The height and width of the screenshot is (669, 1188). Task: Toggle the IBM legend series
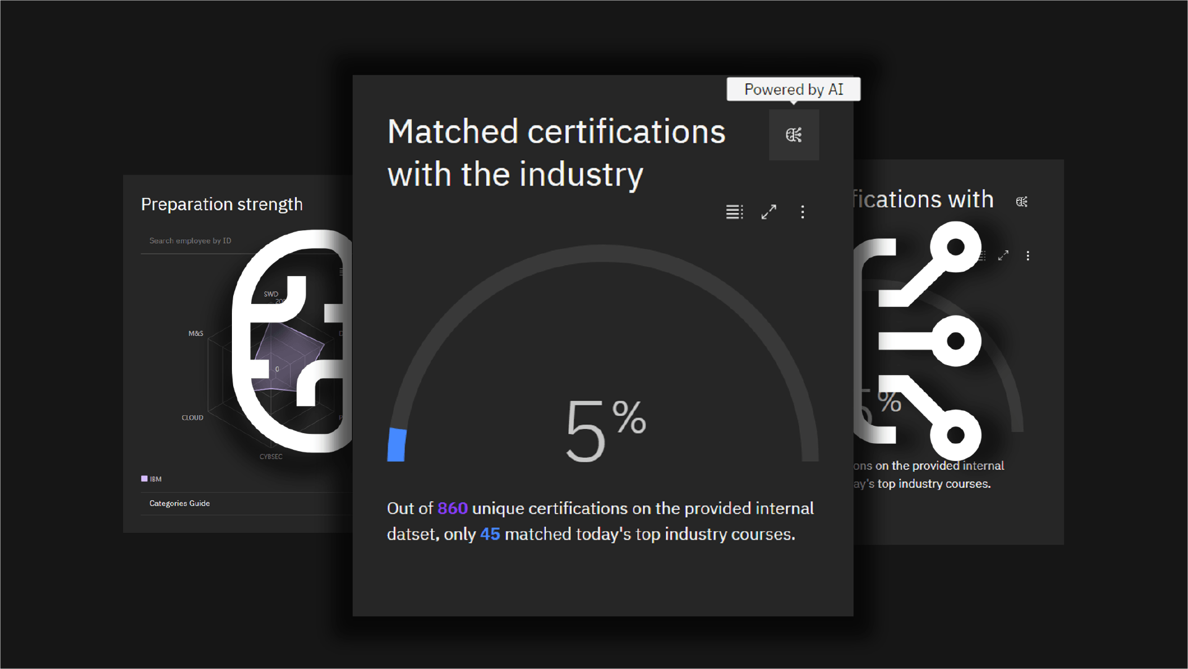coord(152,479)
